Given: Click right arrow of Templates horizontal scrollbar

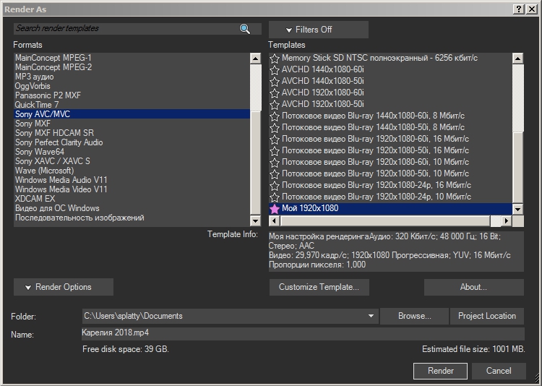Looking at the screenshot, I should 507,220.
